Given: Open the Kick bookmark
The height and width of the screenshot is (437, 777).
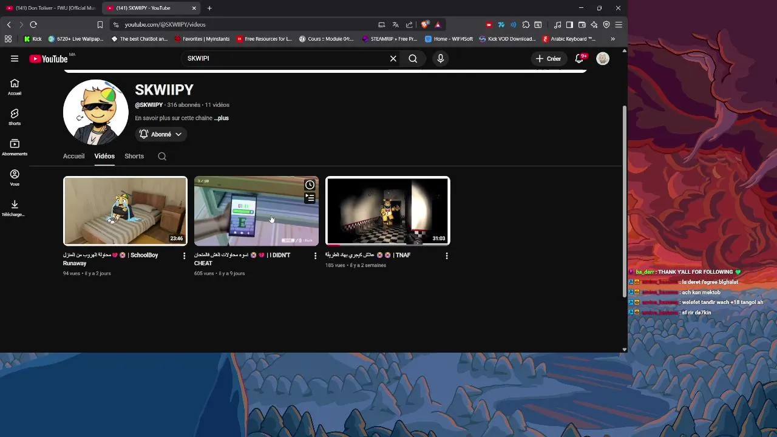Looking at the screenshot, I should 33,39.
